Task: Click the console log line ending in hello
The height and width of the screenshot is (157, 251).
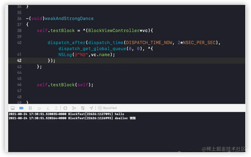Action: point(67,114)
